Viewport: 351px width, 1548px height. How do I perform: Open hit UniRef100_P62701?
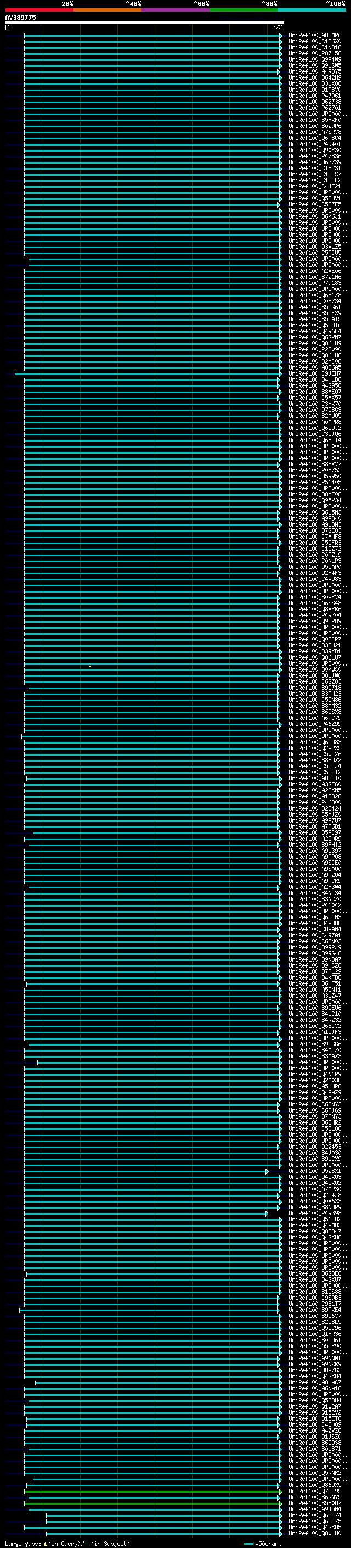[x=314, y=108]
